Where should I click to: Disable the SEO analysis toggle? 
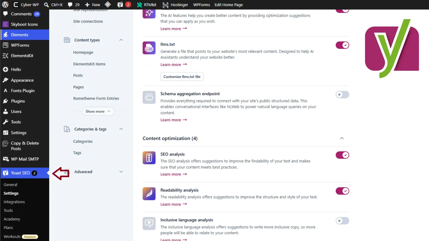pos(342,155)
